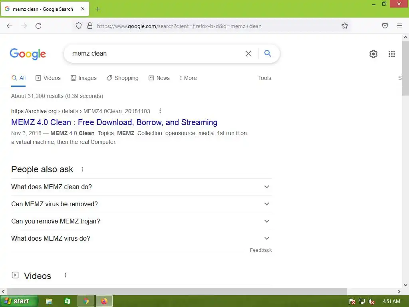This screenshot has width=409, height=307.
Task: Open the green spreadsheet taskbar icon
Action: click(x=67, y=301)
